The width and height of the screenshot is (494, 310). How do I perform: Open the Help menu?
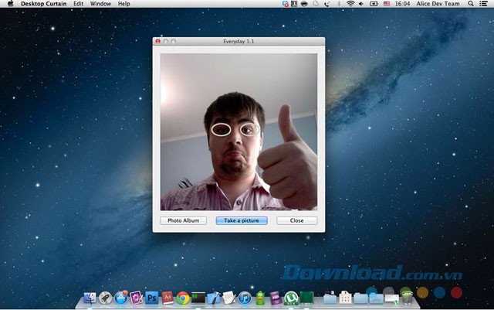[123, 4]
